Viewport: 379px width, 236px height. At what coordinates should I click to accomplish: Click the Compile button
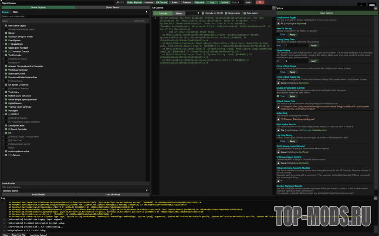(163, 13)
